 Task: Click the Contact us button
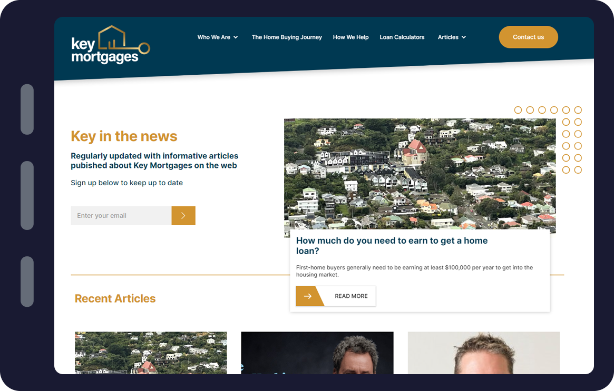pyautogui.click(x=528, y=37)
